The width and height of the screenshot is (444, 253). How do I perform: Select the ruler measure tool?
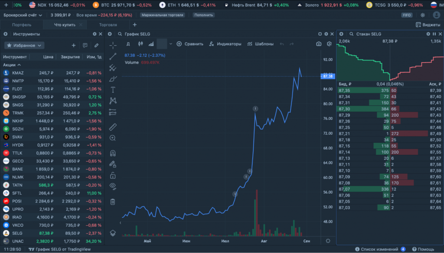coord(113,127)
